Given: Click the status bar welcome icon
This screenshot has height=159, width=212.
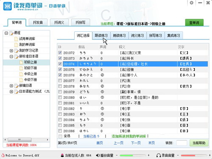Looking at the screenshot, I should [3, 155].
